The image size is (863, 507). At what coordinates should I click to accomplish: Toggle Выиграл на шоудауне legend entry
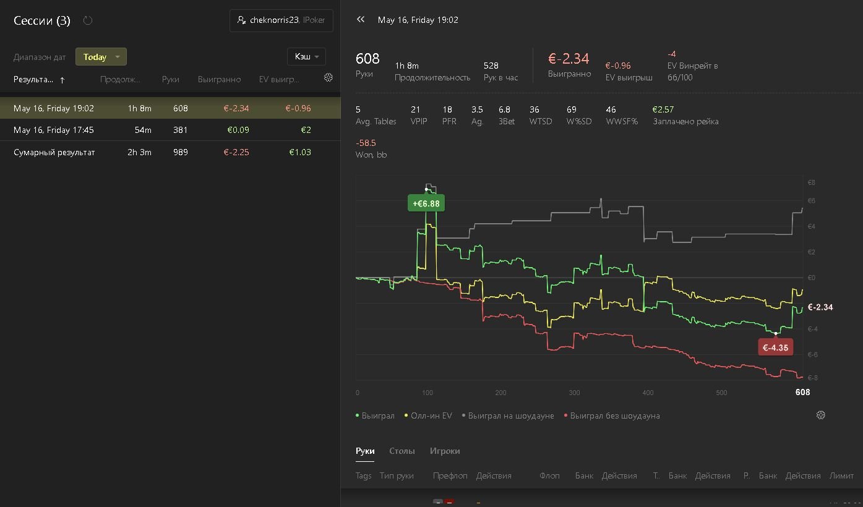[x=508, y=415]
